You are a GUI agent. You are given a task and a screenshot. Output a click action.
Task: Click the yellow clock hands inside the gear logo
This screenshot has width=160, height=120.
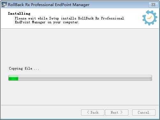(x=149, y=18)
